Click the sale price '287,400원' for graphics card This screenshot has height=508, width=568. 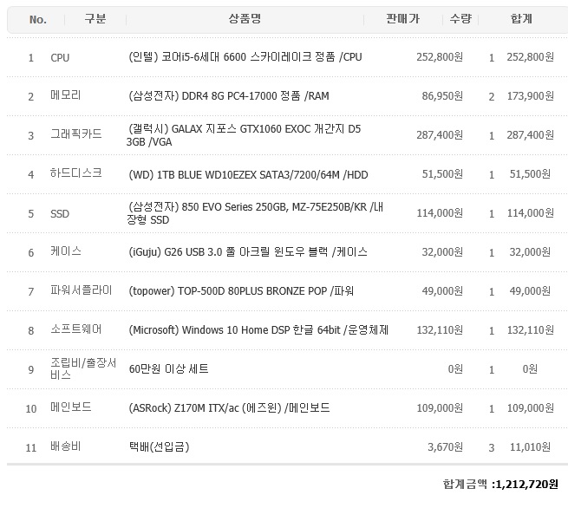[440, 135]
